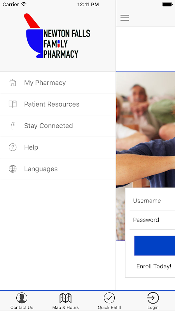The width and height of the screenshot is (175, 311).
Task: Open Contact Us person icon
Action: [x=22, y=298]
